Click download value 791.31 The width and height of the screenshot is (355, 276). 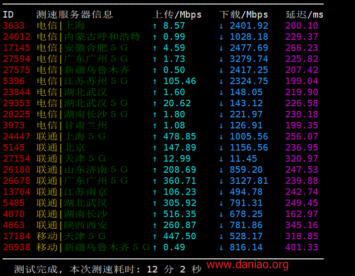tap(246, 203)
